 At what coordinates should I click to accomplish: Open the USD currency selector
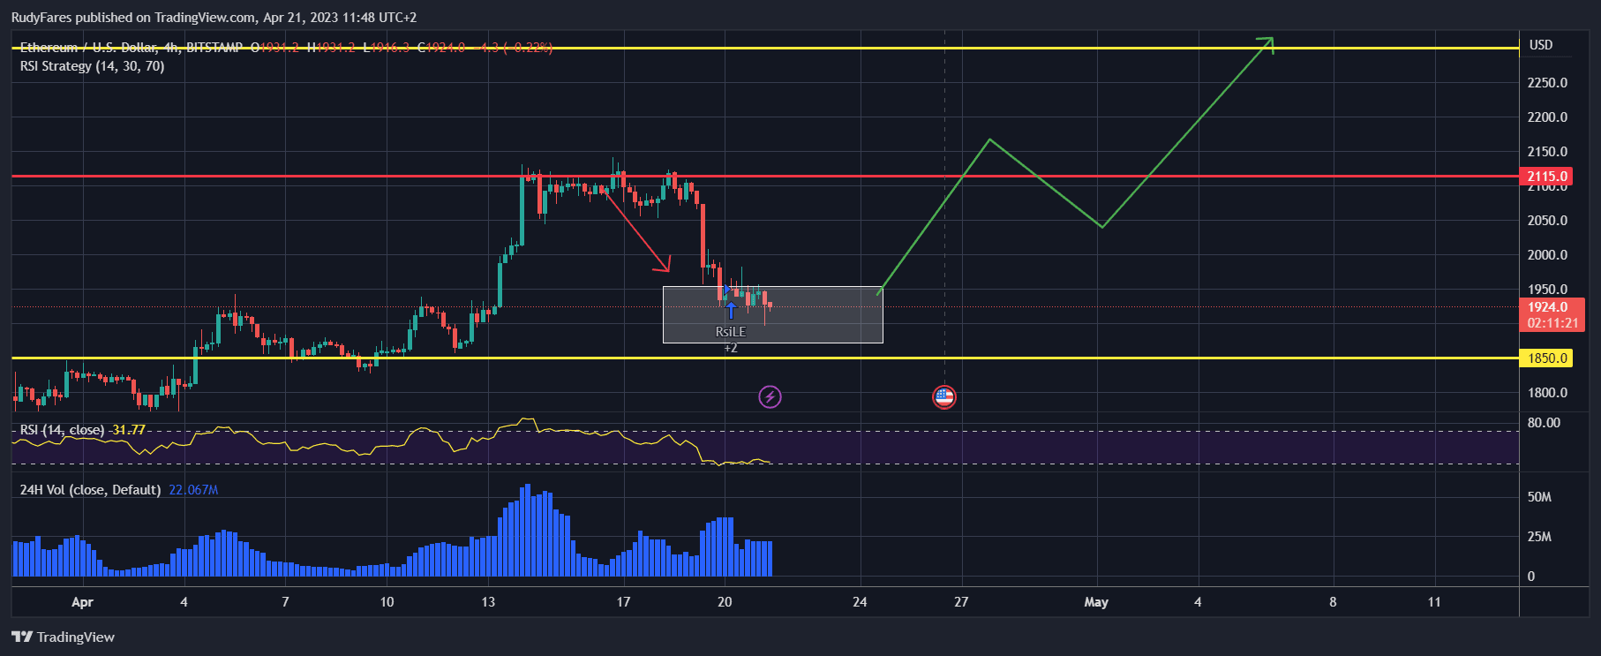coord(1540,45)
